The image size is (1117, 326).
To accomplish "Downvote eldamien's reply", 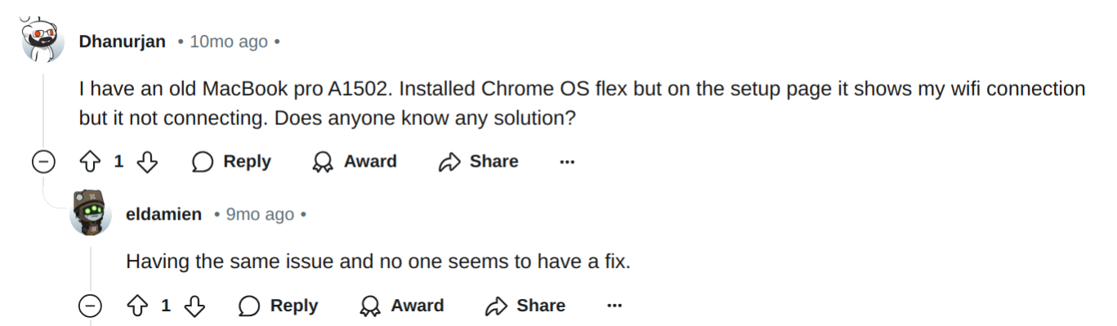I will 194,306.
